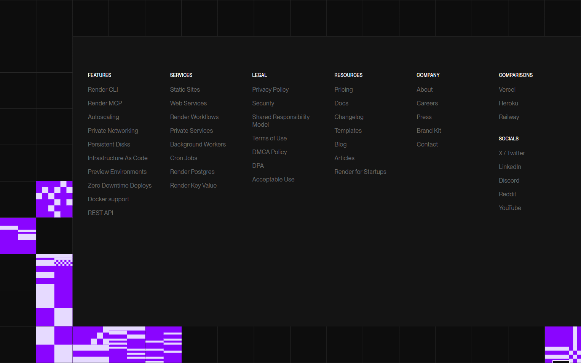Open the Render CLI link

tap(103, 89)
